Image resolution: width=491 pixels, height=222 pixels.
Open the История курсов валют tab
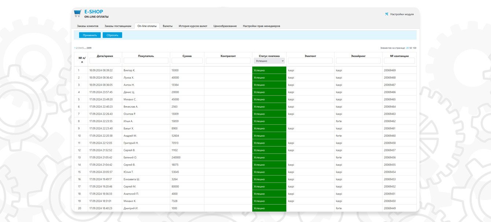tap(193, 26)
